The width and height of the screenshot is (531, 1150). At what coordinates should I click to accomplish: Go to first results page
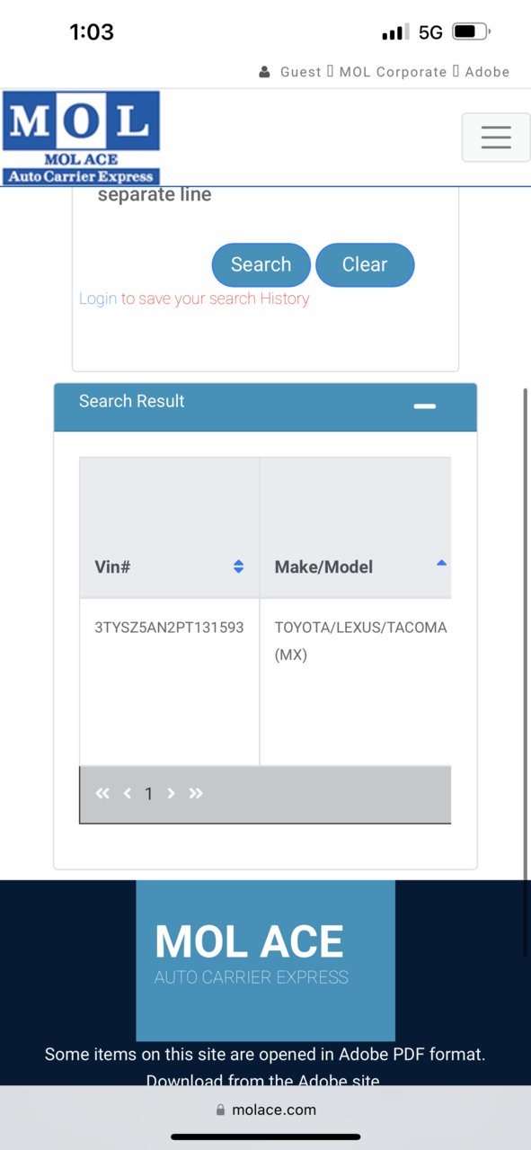point(102,793)
